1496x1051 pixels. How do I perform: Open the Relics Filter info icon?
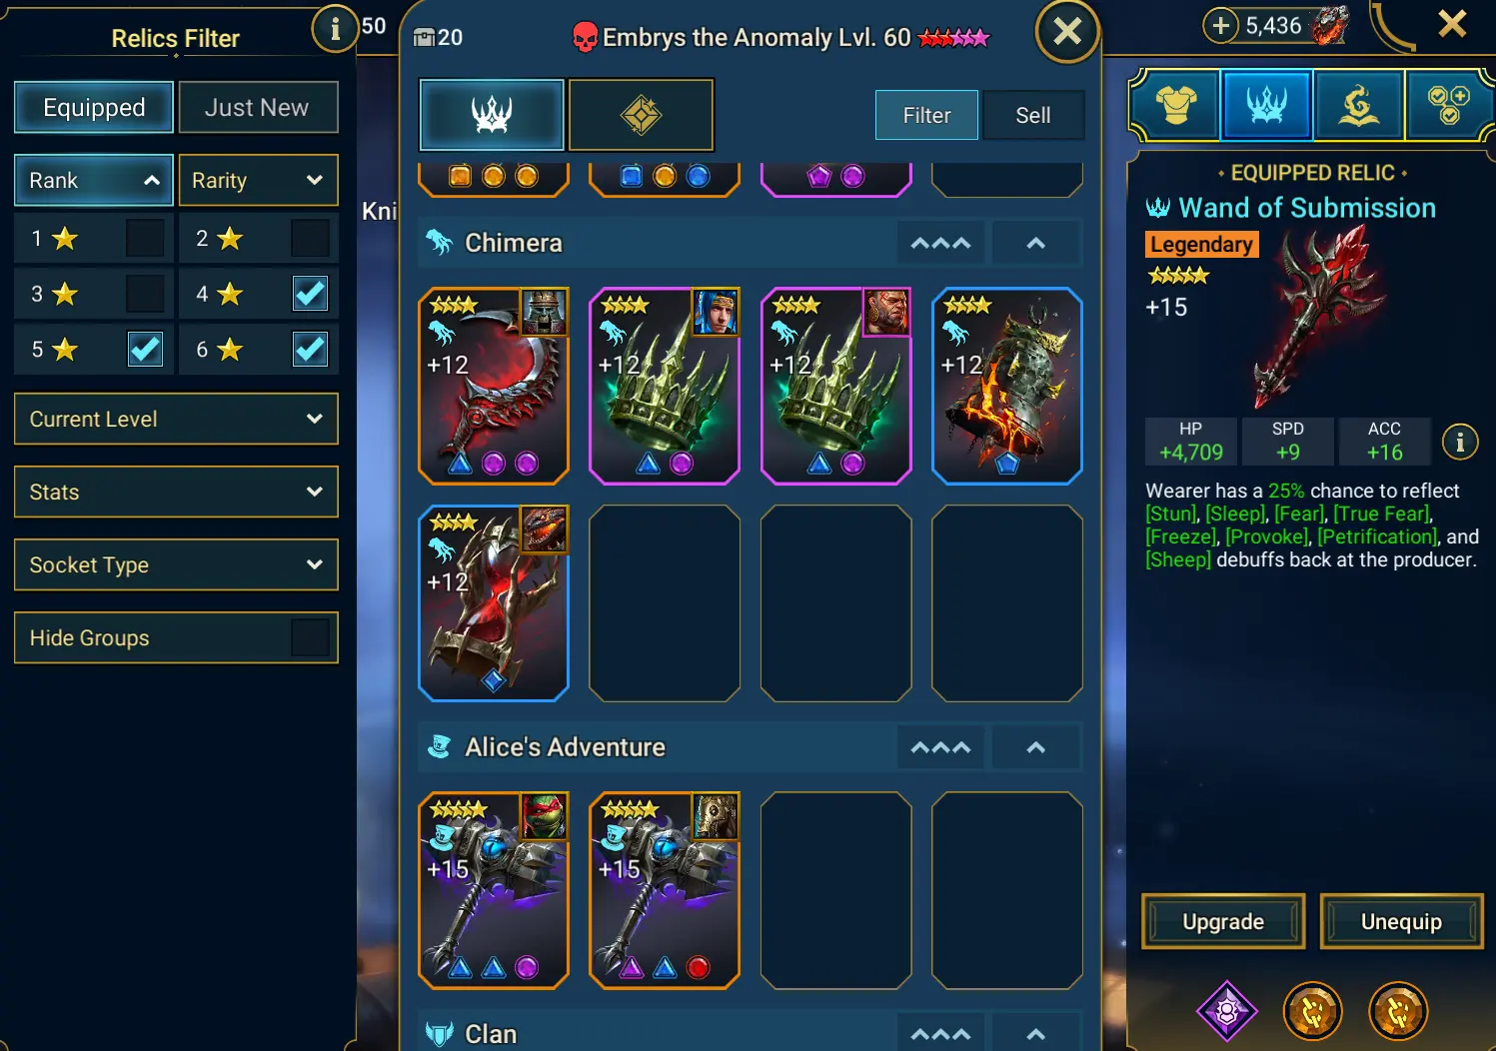(x=335, y=29)
